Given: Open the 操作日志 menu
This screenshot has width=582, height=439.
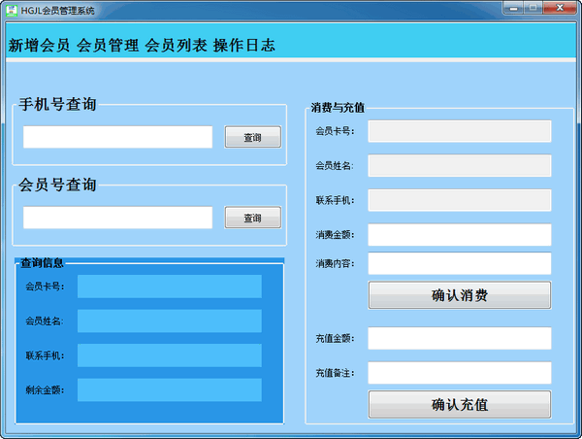Looking at the screenshot, I should pos(244,46).
